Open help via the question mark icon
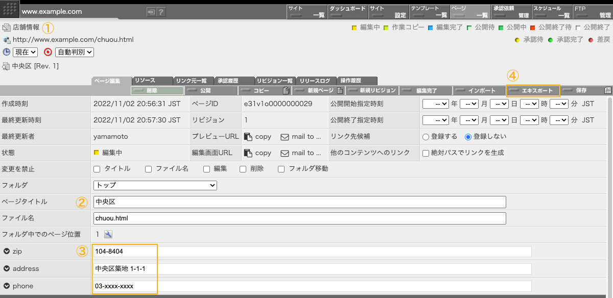This screenshot has height=298, width=613. click(x=161, y=12)
